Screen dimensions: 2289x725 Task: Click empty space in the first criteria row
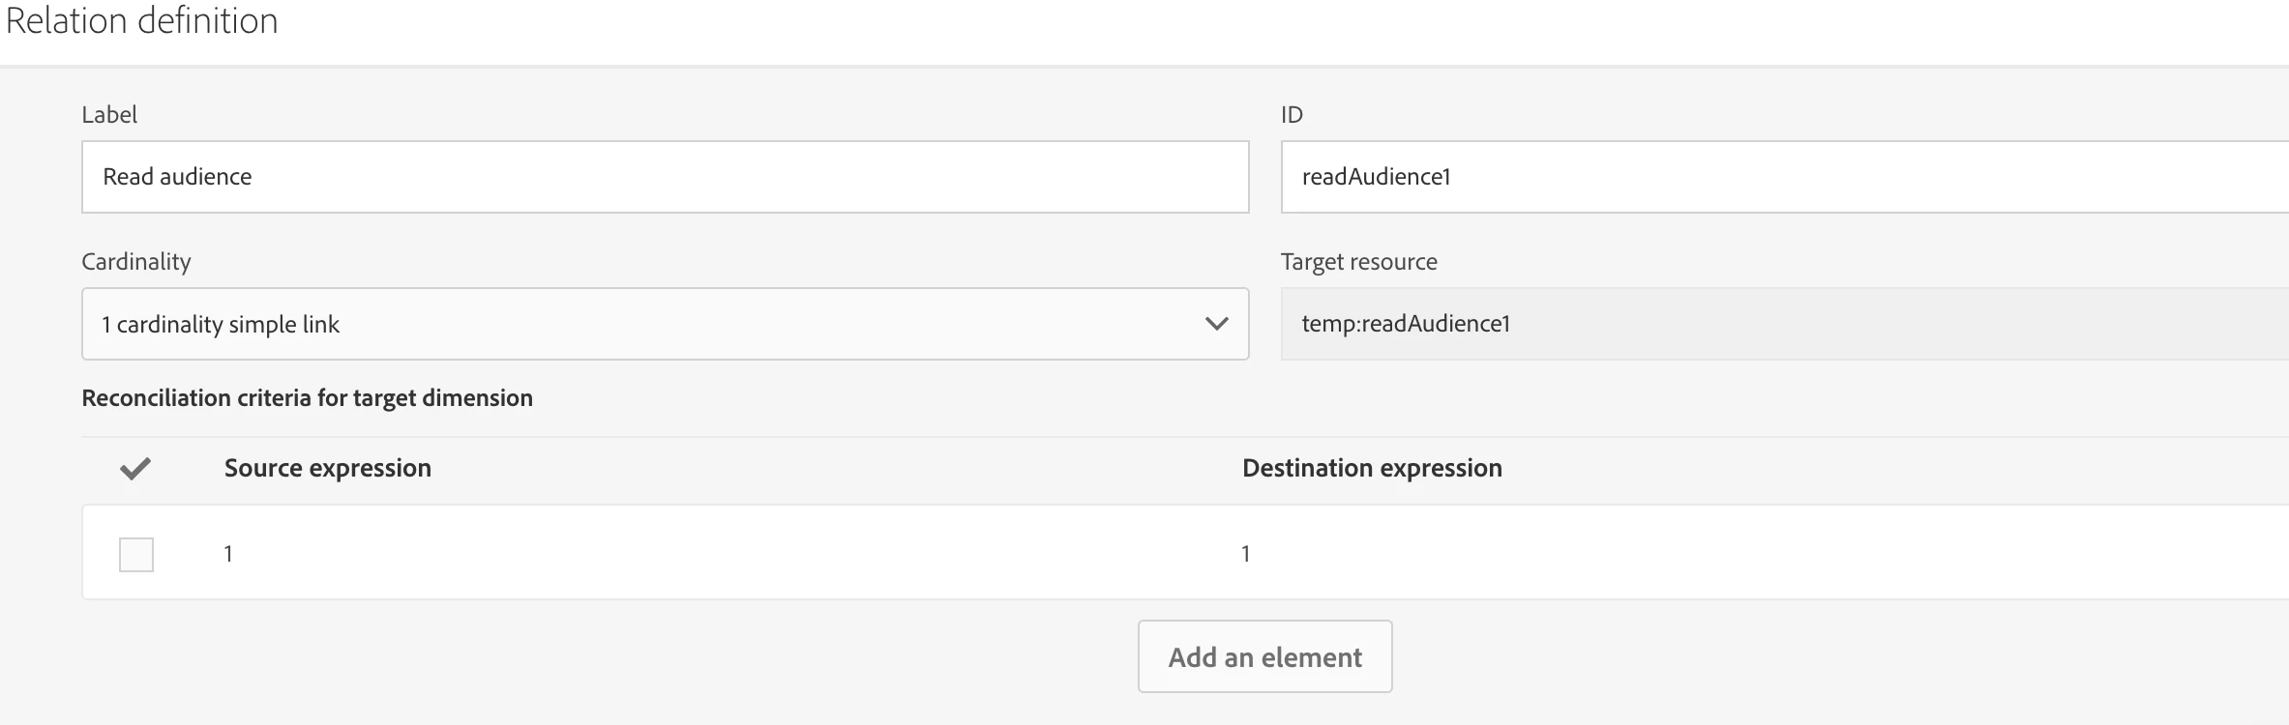pyautogui.click(x=735, y=554)
